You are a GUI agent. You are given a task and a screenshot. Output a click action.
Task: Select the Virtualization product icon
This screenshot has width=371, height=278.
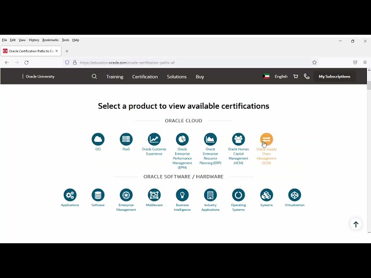pyautogui.click(x=294, y=195)
